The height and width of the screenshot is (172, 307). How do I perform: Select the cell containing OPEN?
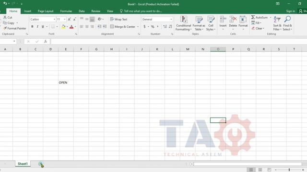tap(66, 83)
